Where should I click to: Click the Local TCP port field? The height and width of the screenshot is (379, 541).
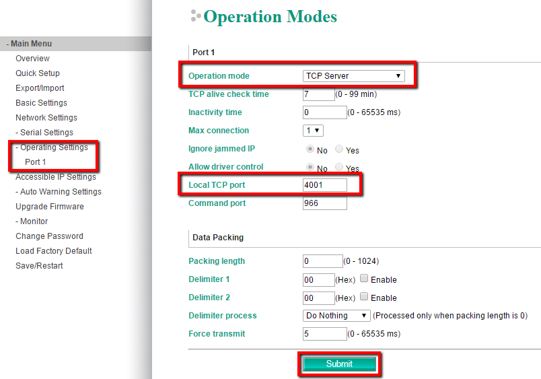click(325, 185)
